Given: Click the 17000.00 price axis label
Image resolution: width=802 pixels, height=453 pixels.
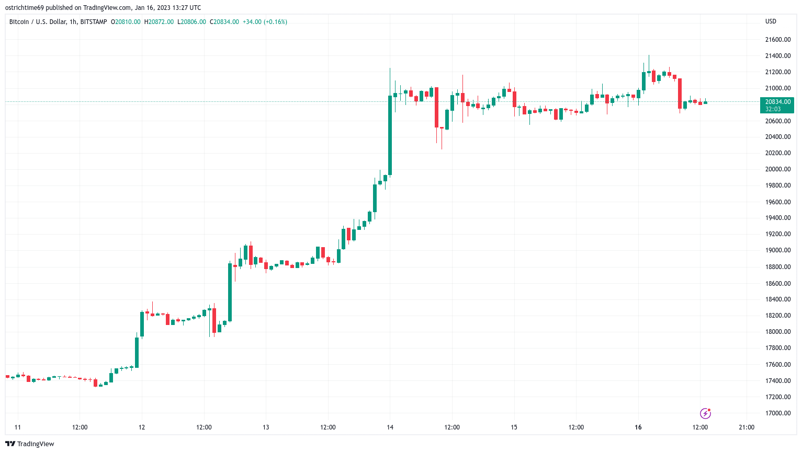Looking at the screenshot, I should [777, 413].
